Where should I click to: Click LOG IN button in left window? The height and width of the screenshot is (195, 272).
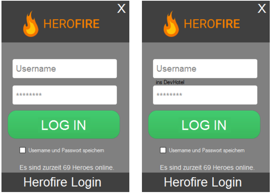[64, 125]
